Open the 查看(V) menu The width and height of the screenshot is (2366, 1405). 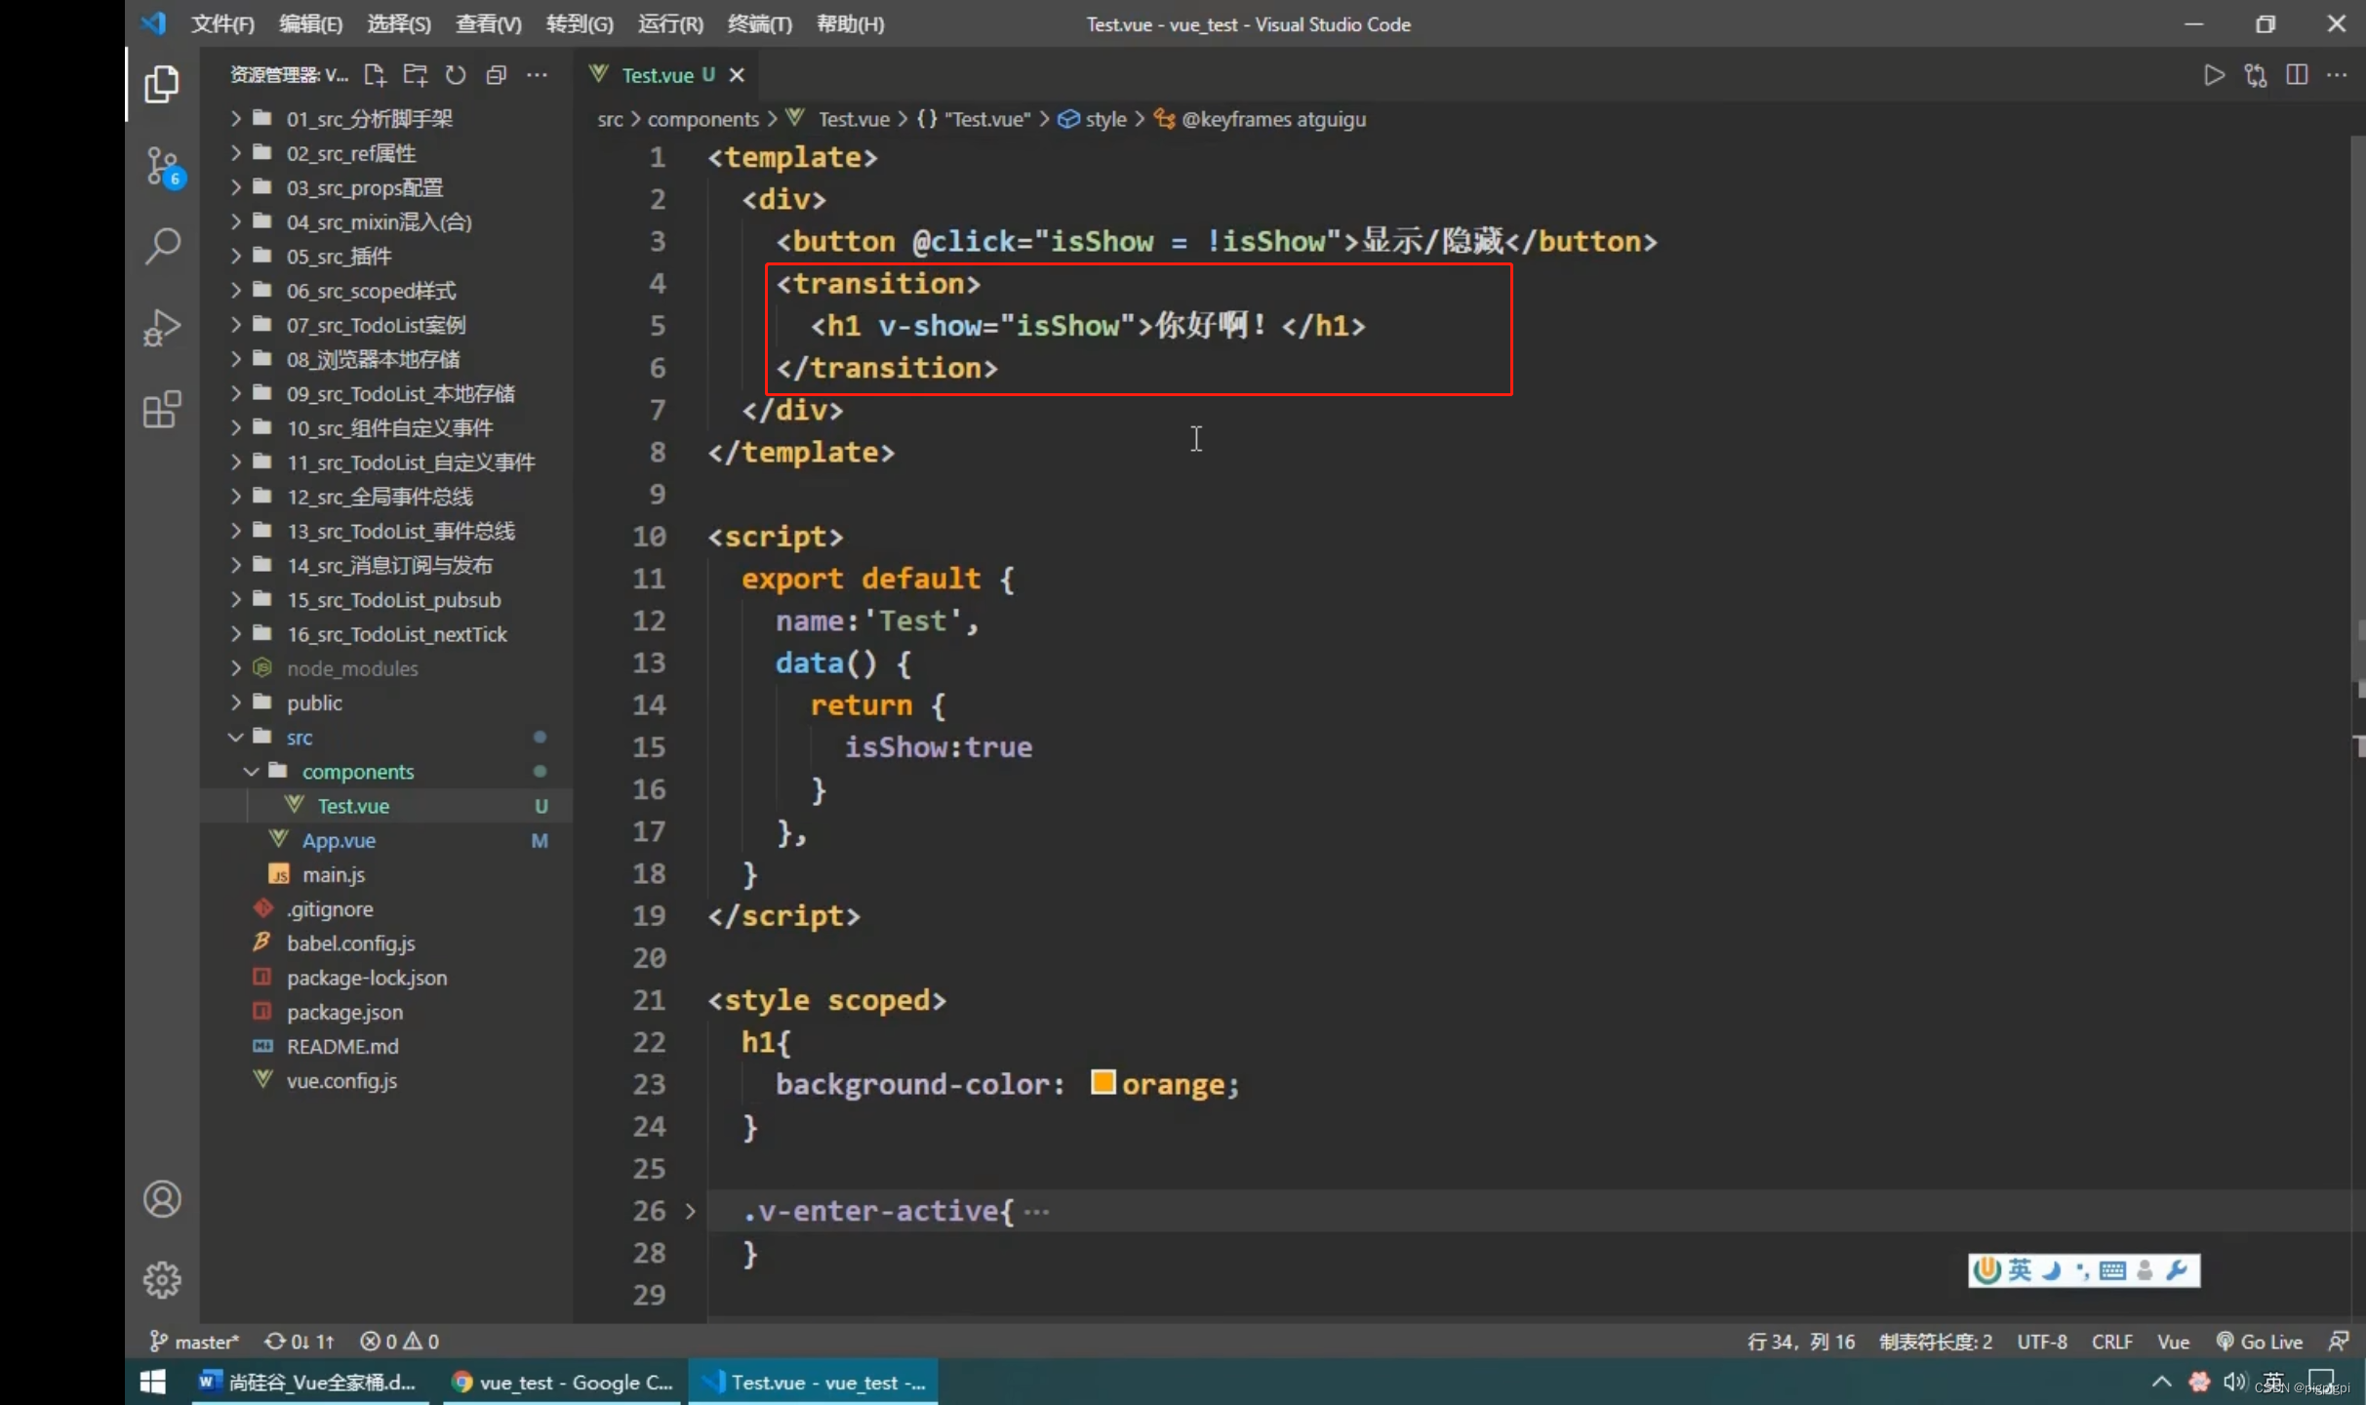click(x=488, y=24)
